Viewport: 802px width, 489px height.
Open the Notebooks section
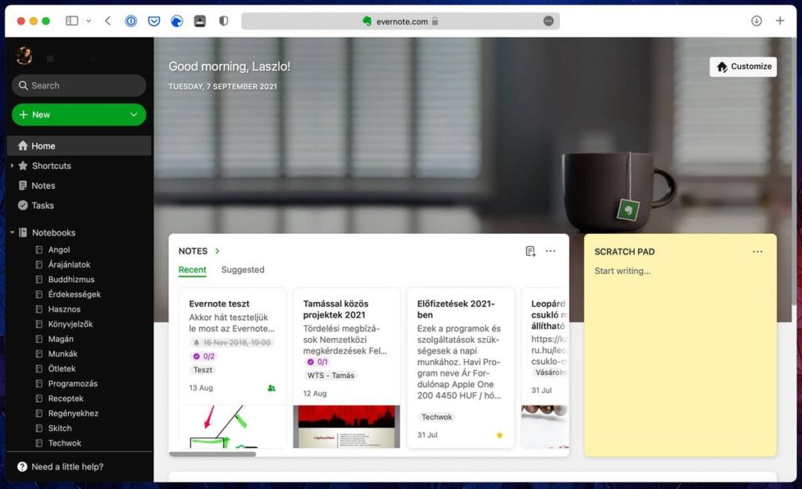(x=53, y=232)
